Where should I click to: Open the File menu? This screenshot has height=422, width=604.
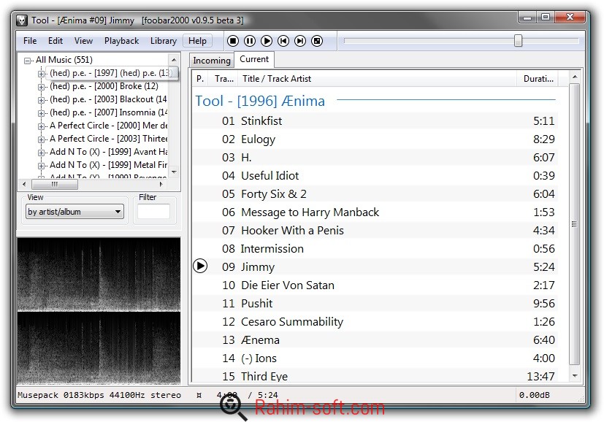[30, 41]
